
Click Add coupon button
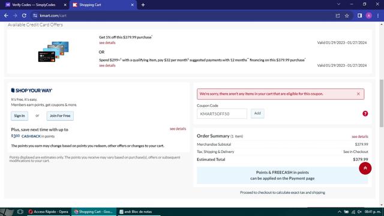pyautogui.click(x=257, y=113)
